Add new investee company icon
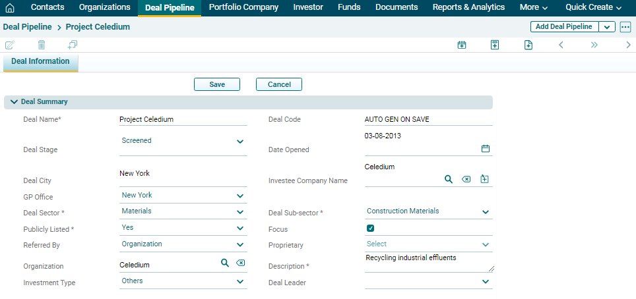Screen dimensions: 636x299 pos(484,179)
